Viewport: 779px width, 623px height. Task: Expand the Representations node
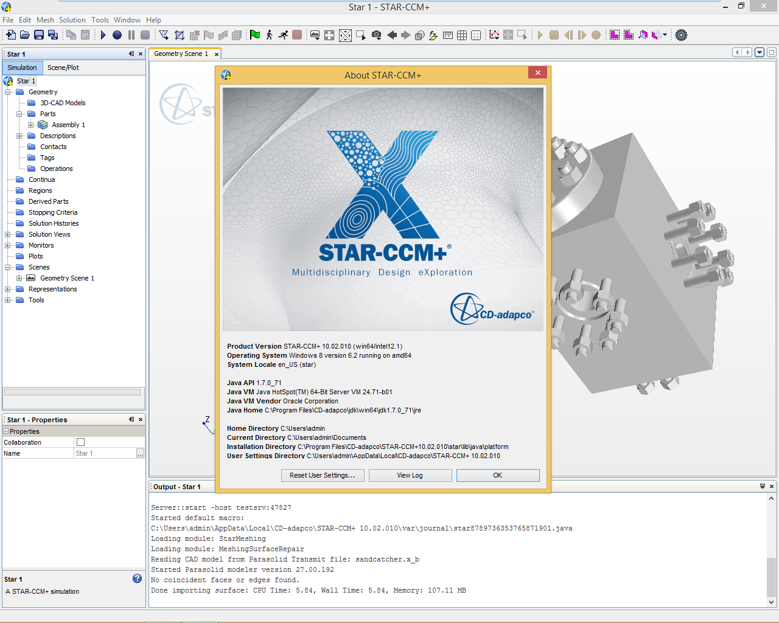click(8, 290)
